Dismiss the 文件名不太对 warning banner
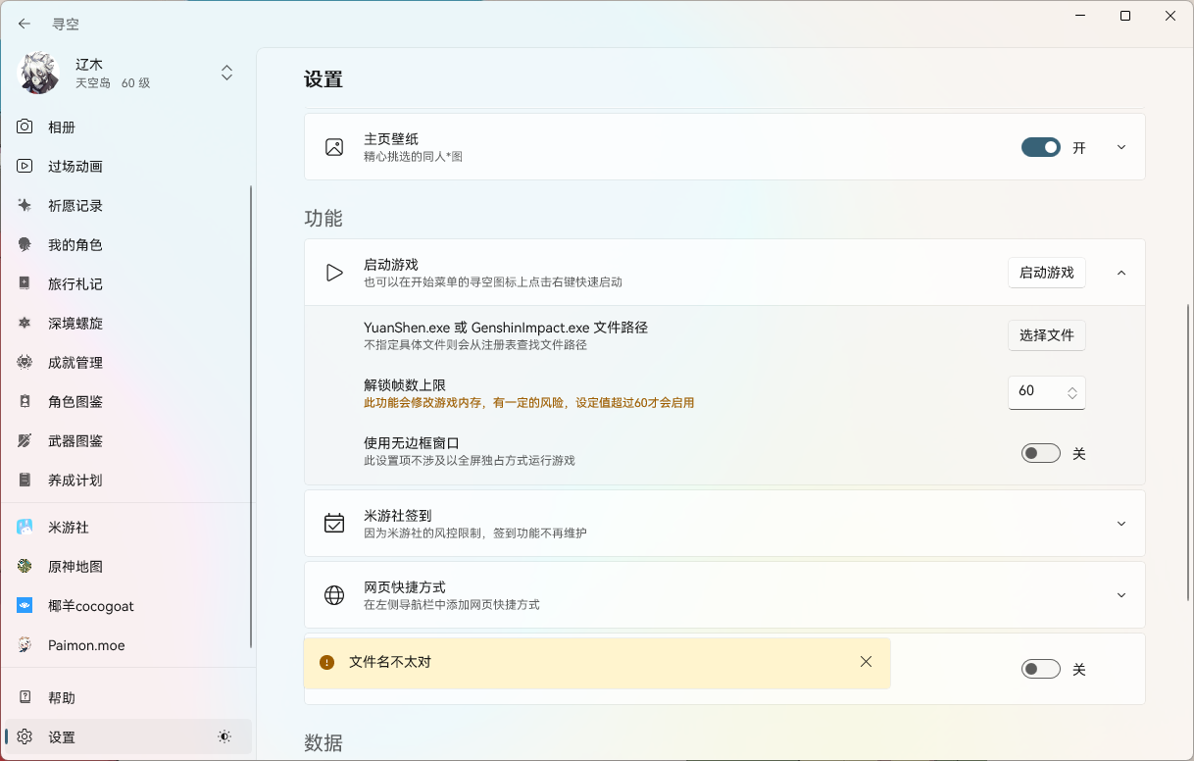1194x761 pixels. [x=866, y=661]
